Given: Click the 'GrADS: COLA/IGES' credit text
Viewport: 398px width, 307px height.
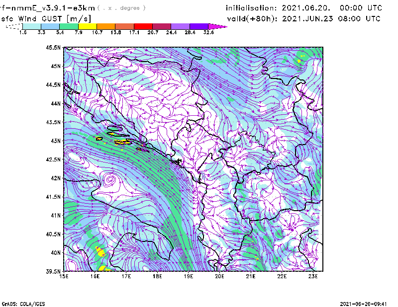Looking at the screenshot, I should [x=23, y=304].
